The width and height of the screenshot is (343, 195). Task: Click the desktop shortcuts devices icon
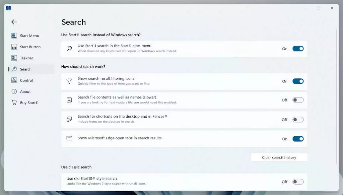69,119
